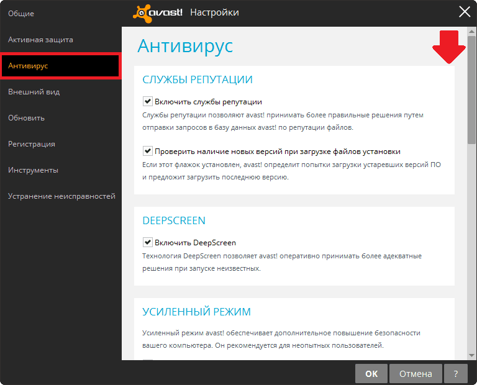Click the DEEPSCREEN heading
The width and height of the screenshot is (477, 385).
tap(174, 220)
